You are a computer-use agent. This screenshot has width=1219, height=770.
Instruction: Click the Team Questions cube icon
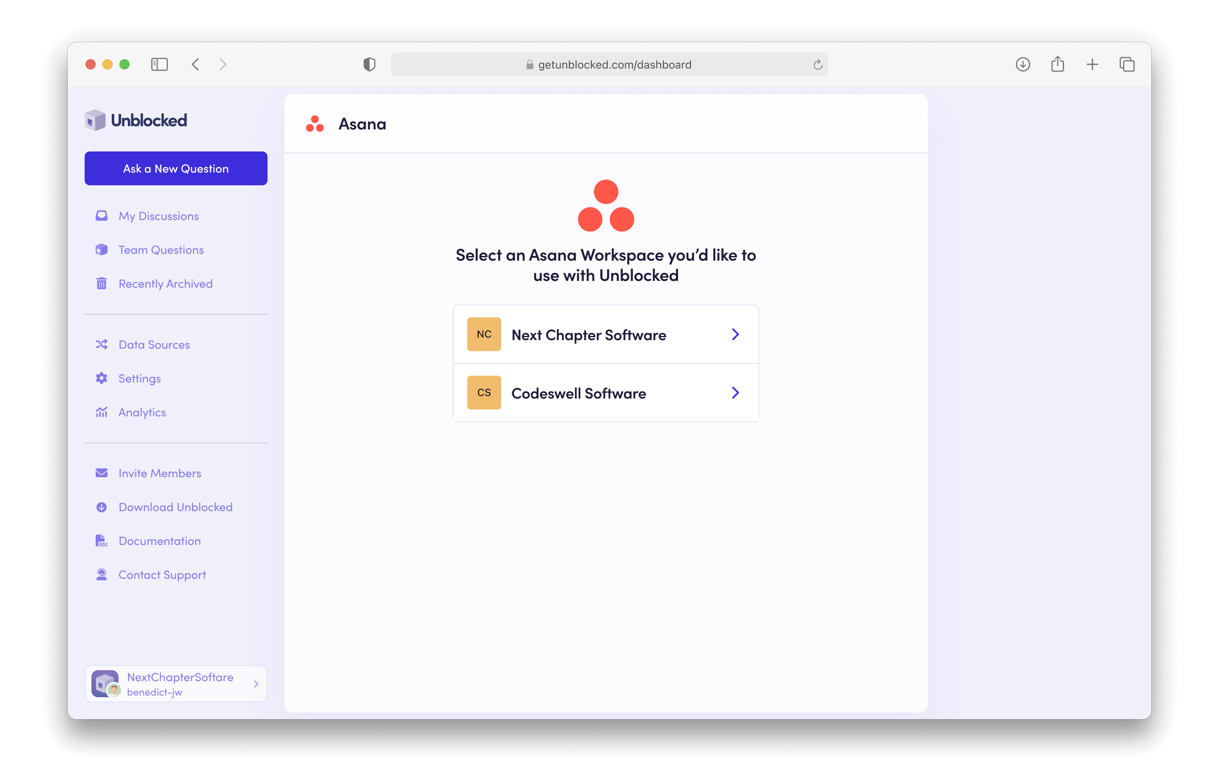point(102,250)
